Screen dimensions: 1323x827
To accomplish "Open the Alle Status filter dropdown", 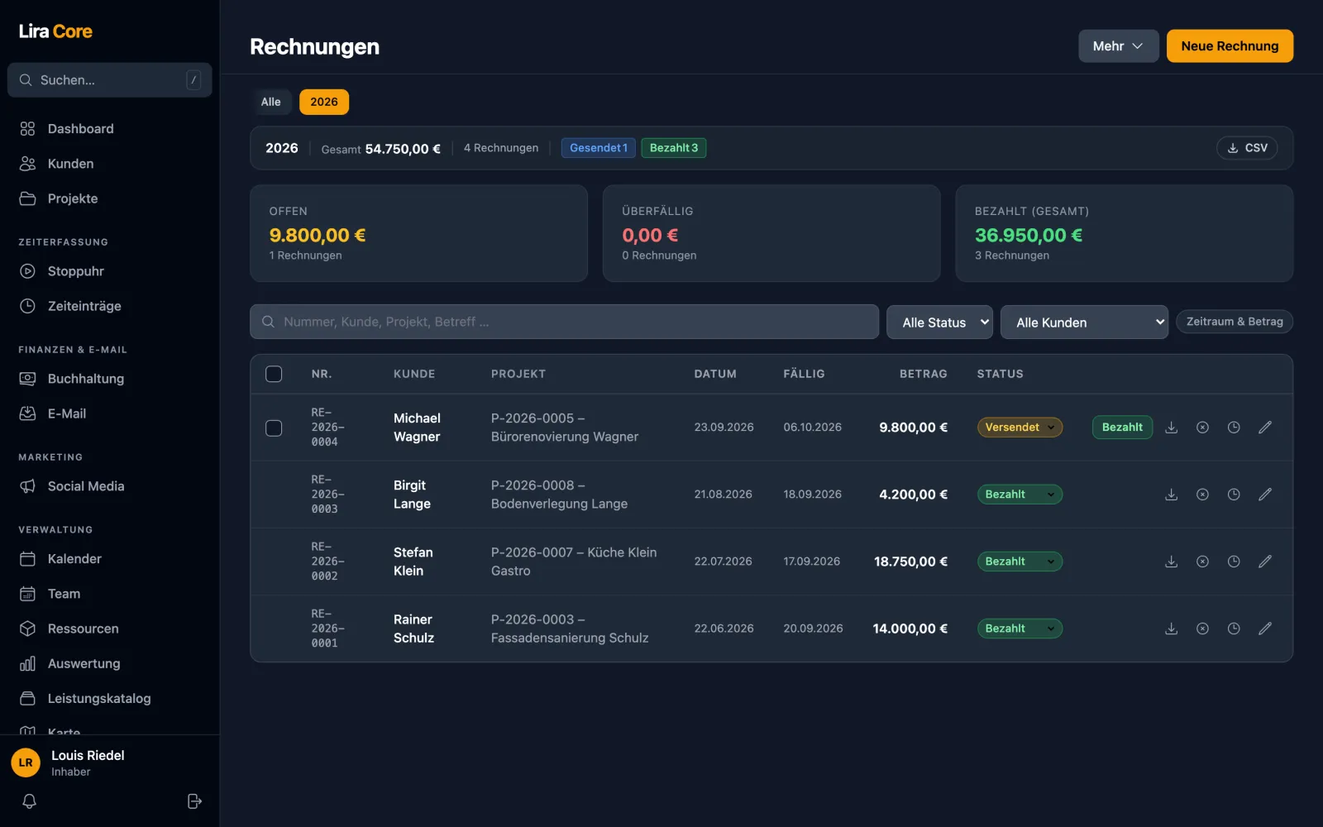I will (939, 323).
